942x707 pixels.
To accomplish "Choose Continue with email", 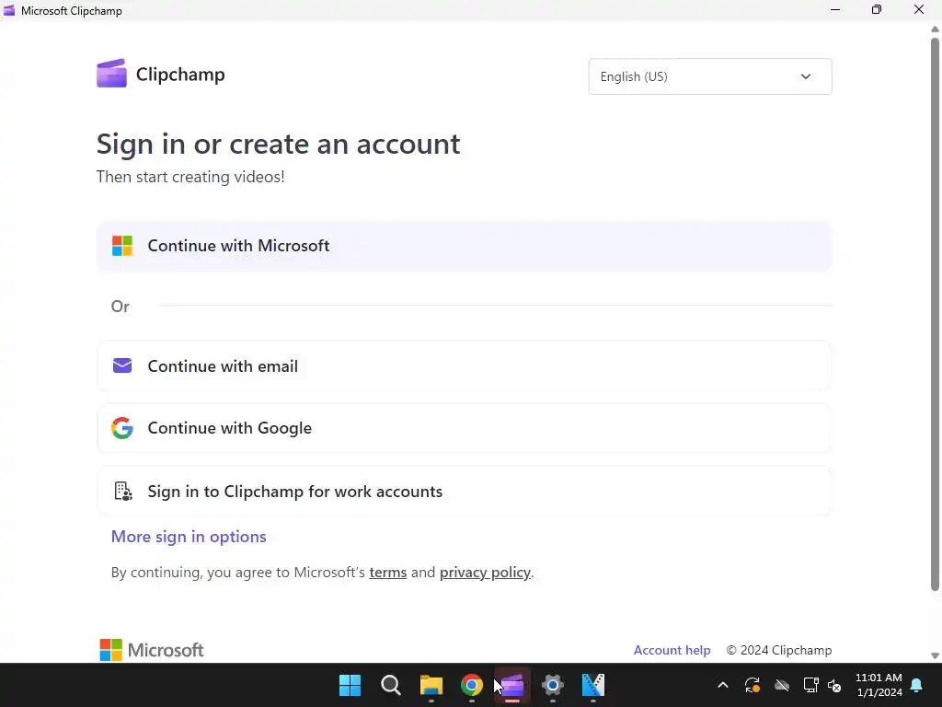I will click(x=464, y=366).
